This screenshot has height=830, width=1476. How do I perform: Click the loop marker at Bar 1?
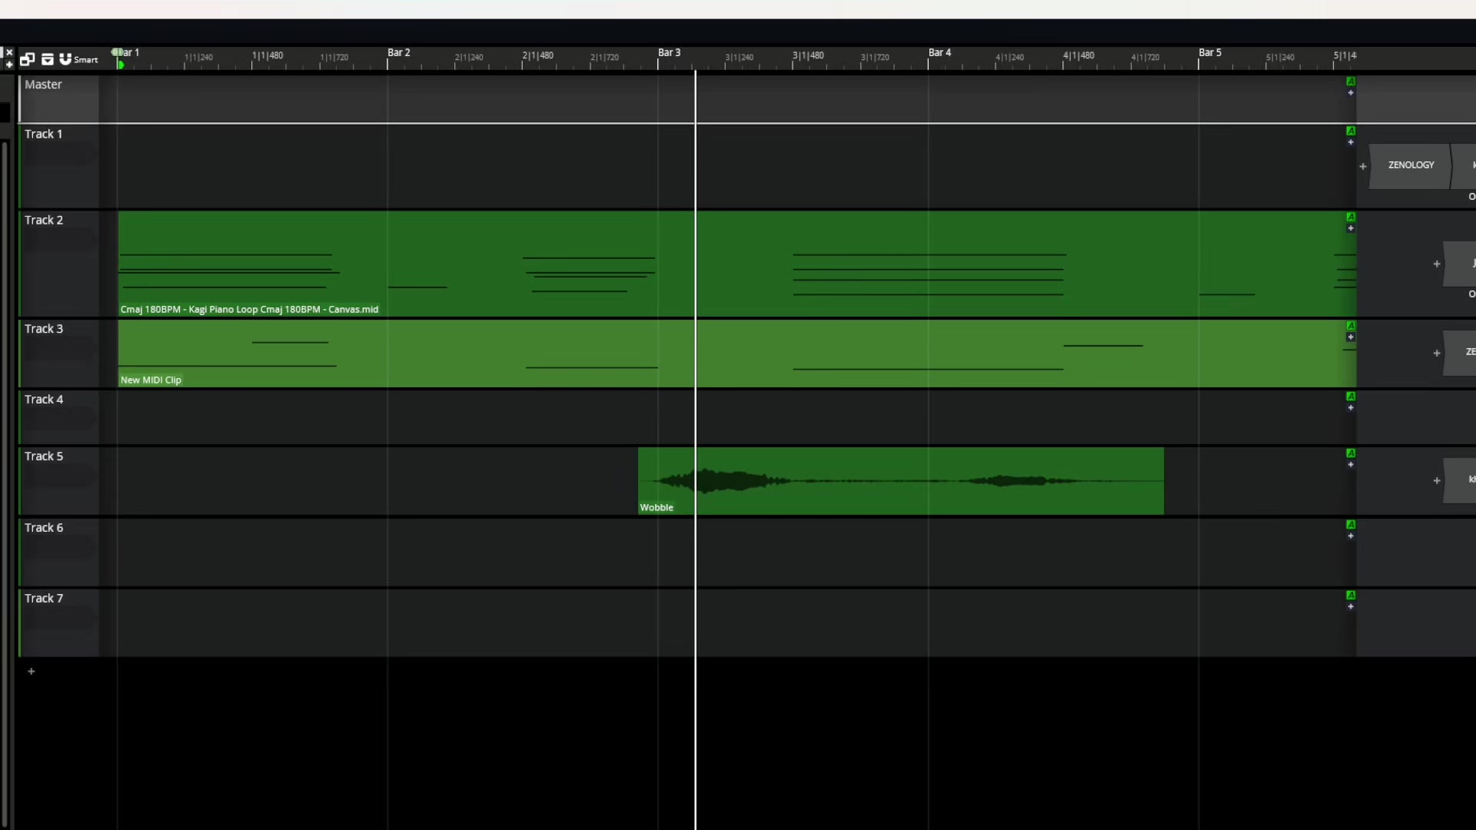[x=115, y=52]
